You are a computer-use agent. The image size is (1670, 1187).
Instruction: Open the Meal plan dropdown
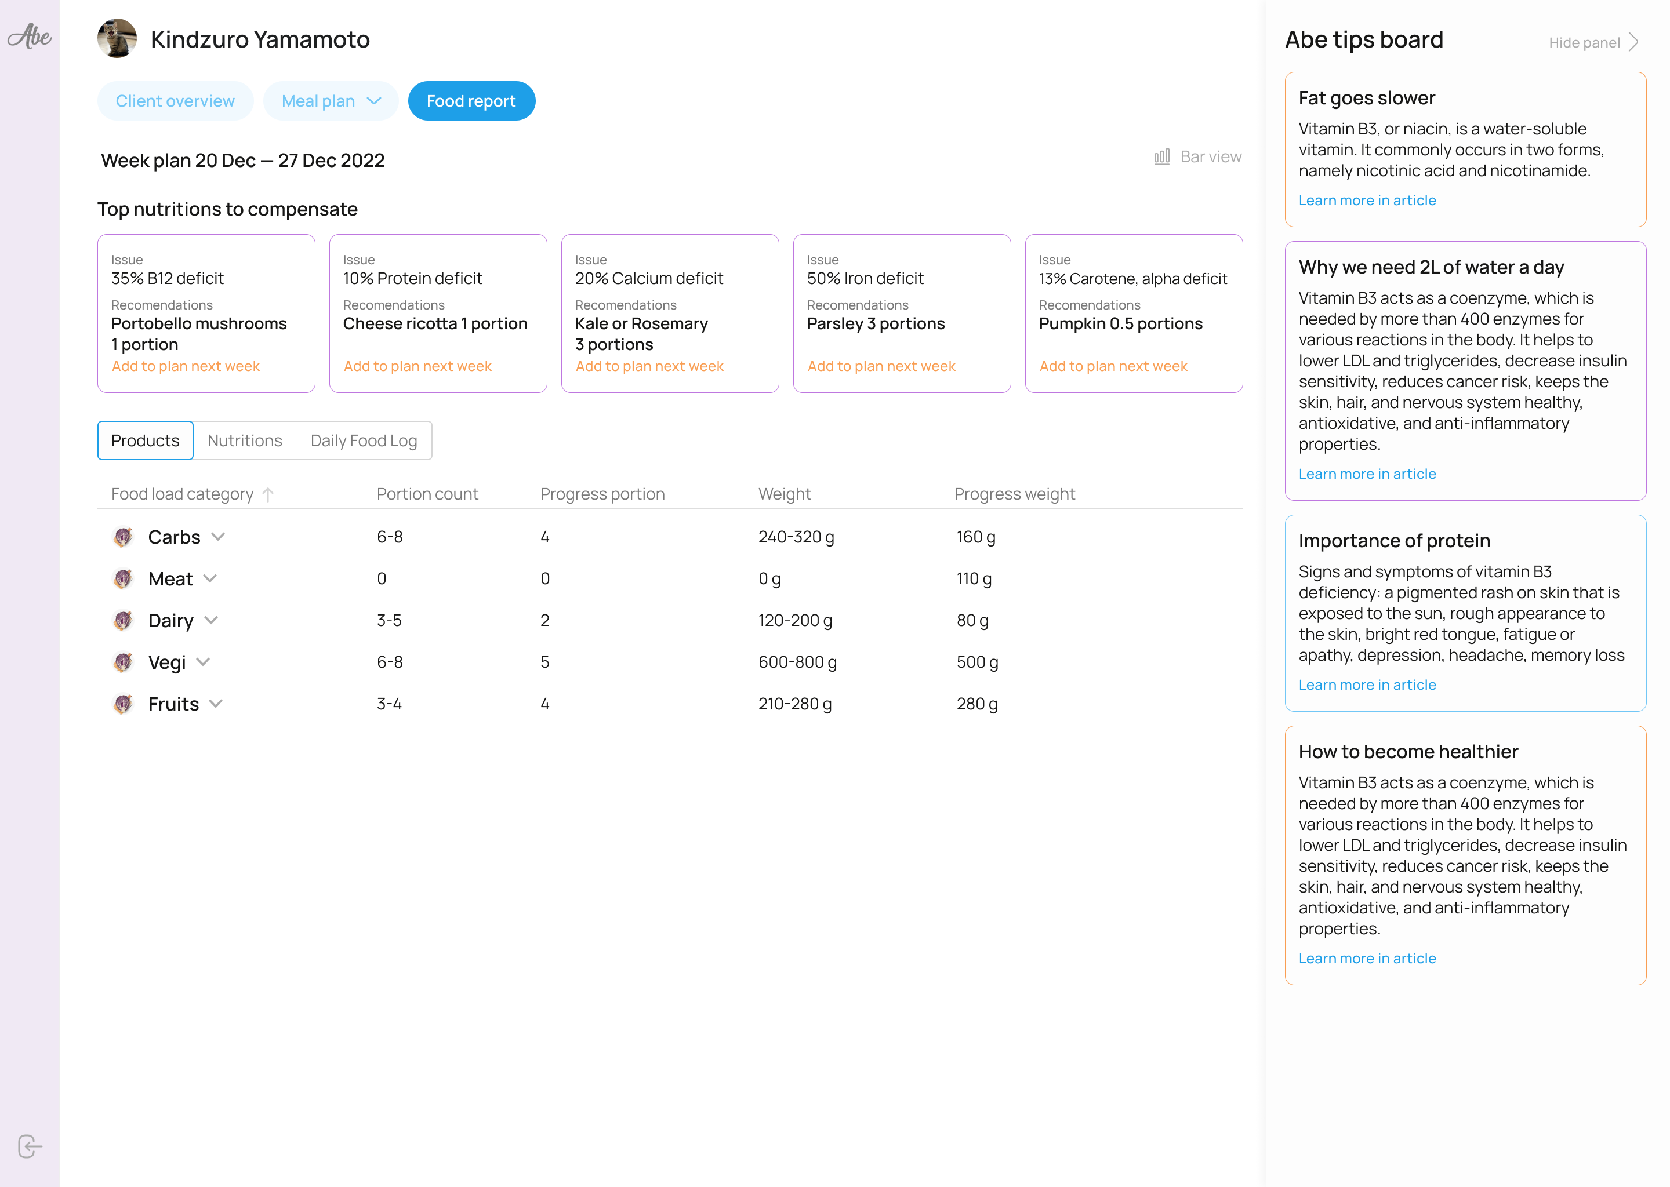click(331, 101)
